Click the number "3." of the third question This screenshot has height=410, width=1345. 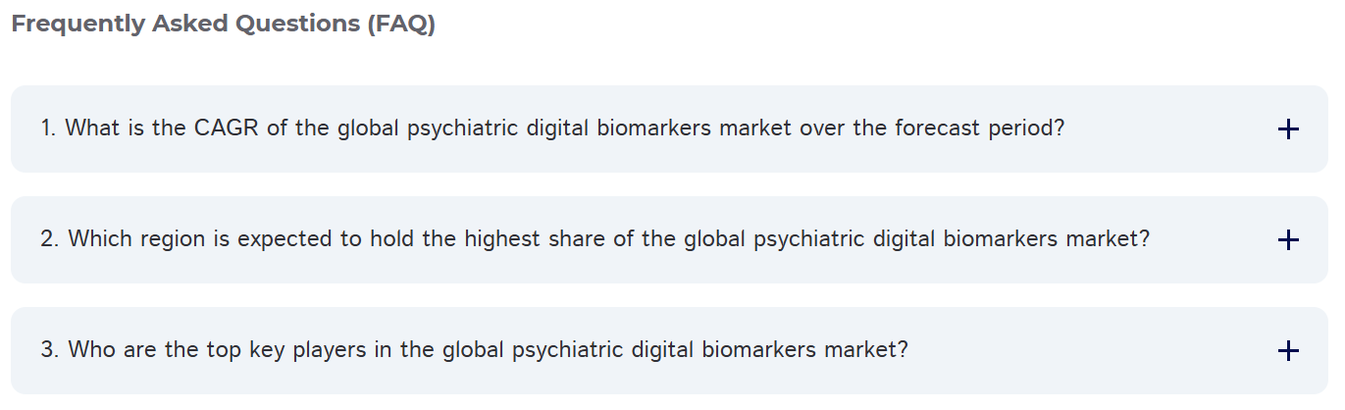(x=50, y=350)
